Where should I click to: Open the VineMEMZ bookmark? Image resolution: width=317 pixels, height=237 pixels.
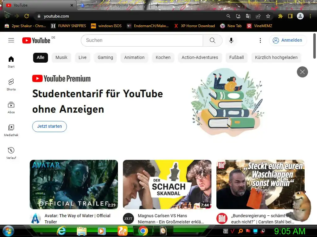(259, 26)
